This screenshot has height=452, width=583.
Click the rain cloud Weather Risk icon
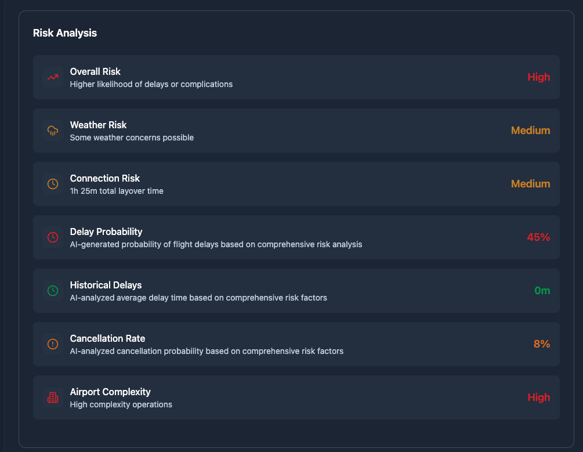[53, 131]
